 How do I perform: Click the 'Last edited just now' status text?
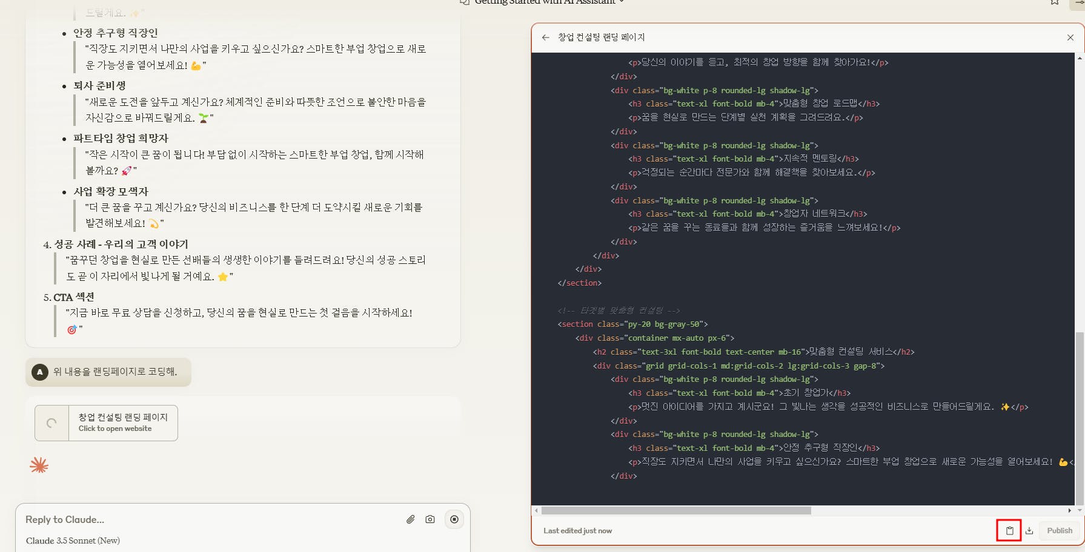tap(577, 531)
